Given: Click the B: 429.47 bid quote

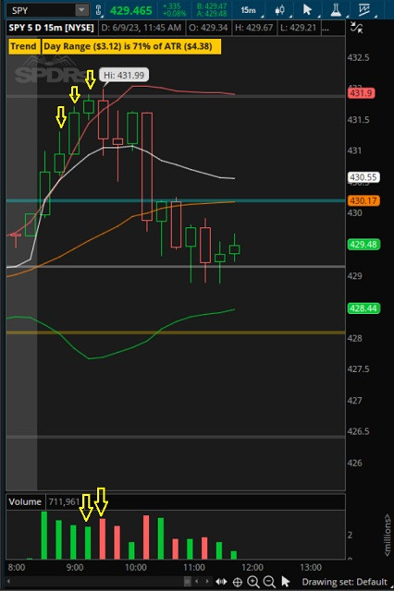Looking at the screenshot, I should click(212, 6).
